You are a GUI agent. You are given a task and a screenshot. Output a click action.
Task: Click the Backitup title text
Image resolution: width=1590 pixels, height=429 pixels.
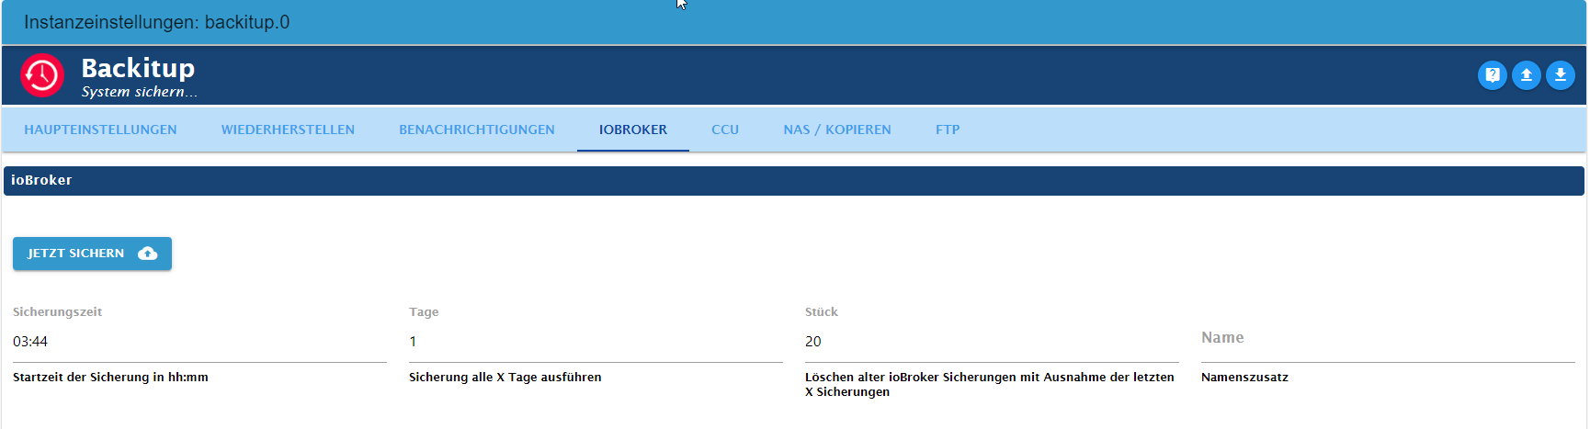coord(138,68)
